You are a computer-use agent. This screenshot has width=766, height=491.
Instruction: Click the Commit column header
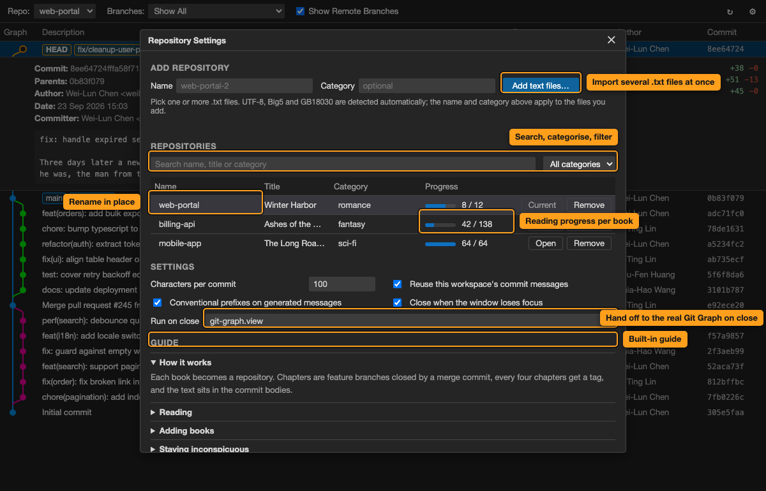coord(722,32)
